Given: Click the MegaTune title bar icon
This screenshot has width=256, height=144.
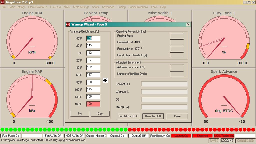Looking at the screenshot, I should click(x=2, y=2).
